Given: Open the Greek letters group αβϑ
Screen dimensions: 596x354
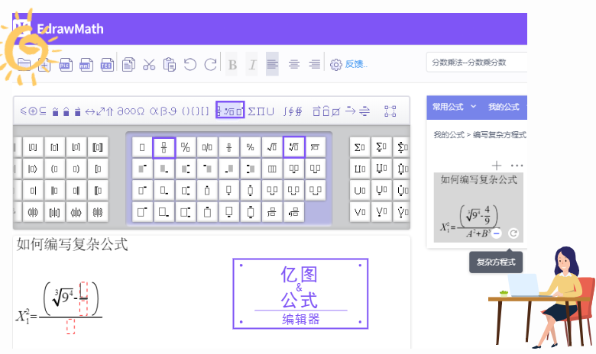Looking at the screenshot, I should point(163,111).
